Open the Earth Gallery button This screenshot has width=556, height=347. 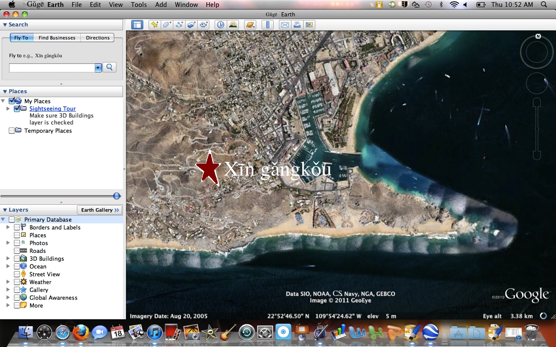[100, 210]
